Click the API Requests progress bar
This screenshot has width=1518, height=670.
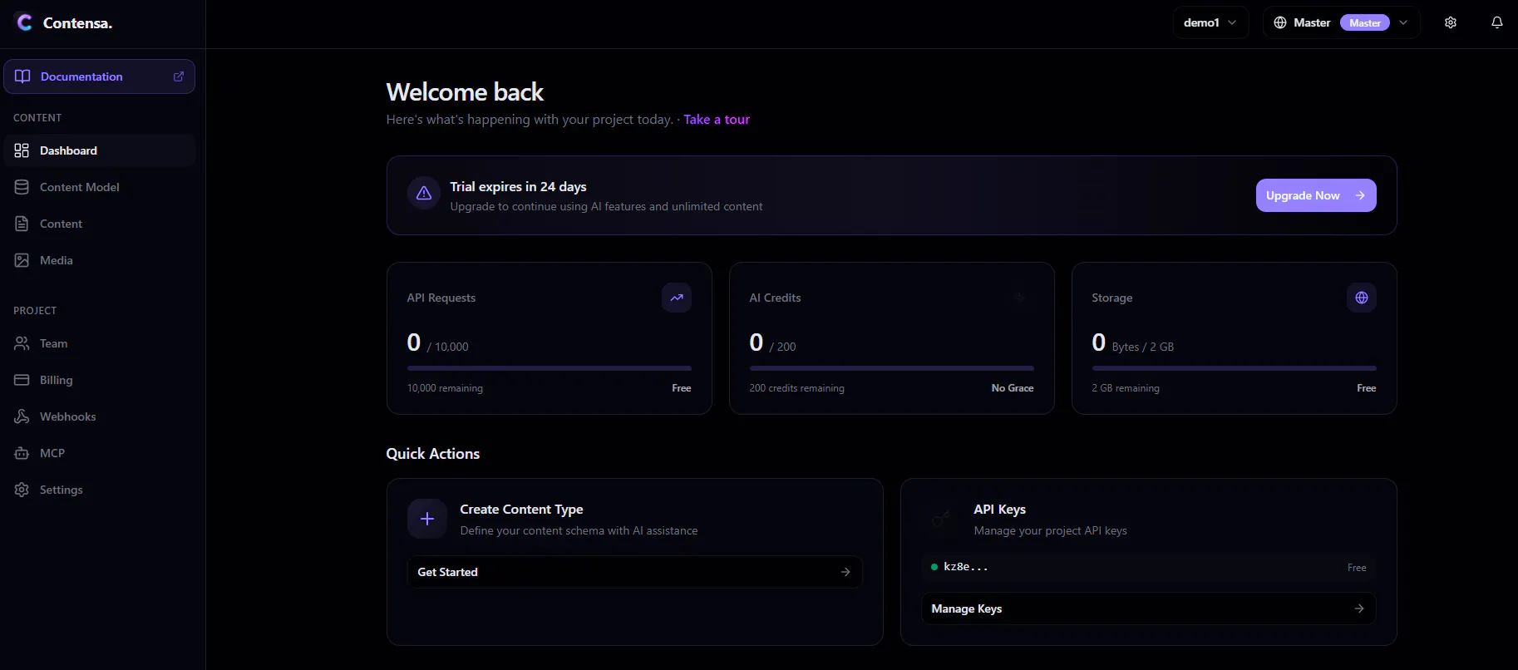tap(550, 367)
